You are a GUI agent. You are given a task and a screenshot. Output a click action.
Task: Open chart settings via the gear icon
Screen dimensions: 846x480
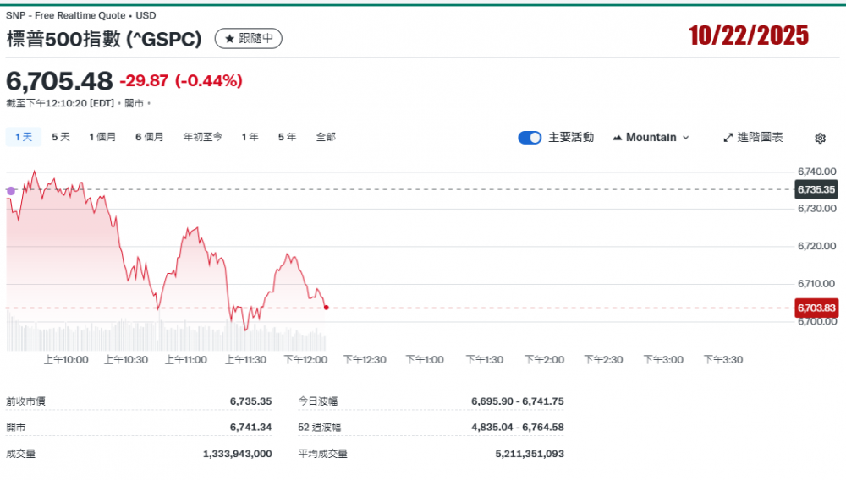819,138
